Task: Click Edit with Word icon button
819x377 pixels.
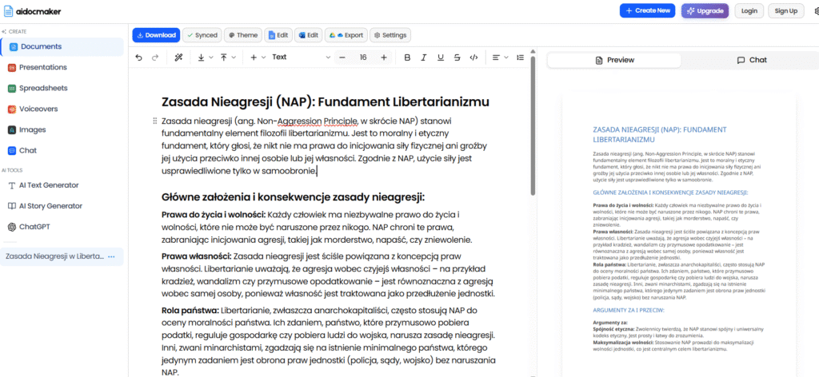Action: pyautogui.click(x=308, y=35)
